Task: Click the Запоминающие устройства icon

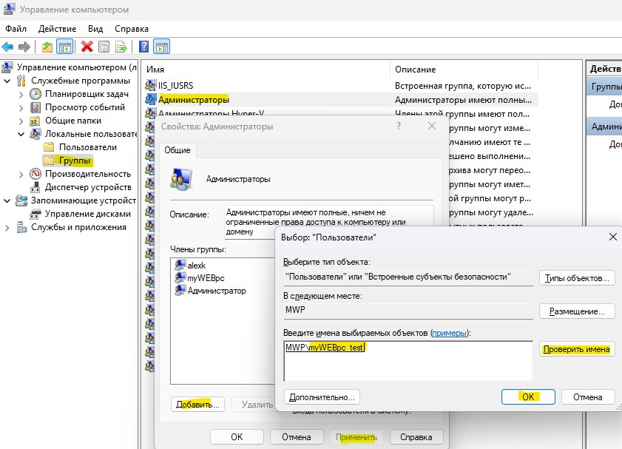Action: pos(21,200)
